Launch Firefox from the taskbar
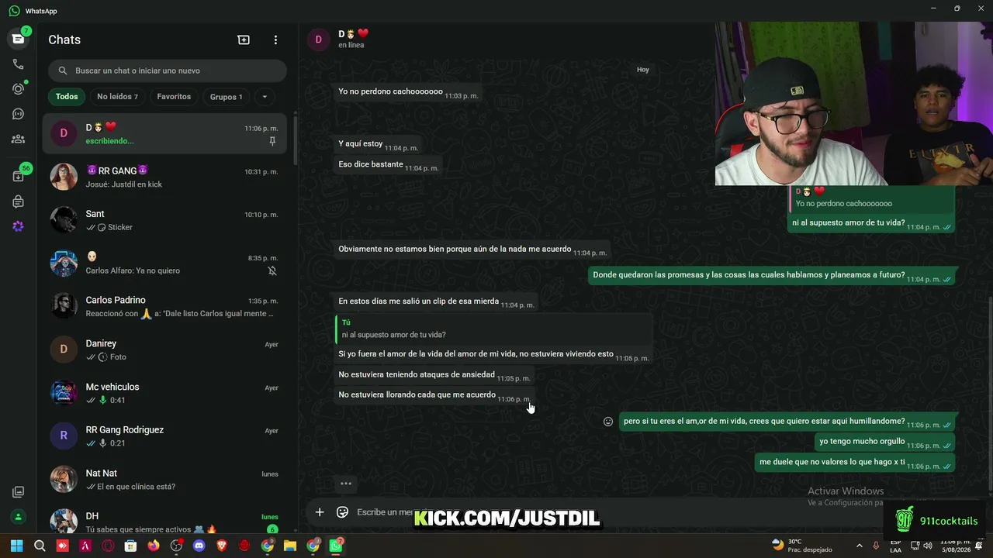 tap(154, 546)
